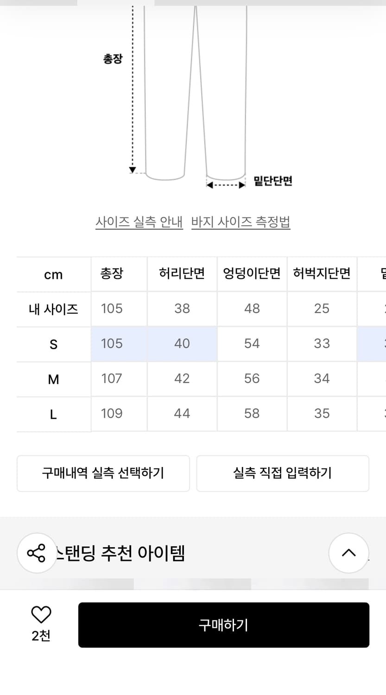386x695 pixels.
Task: Tap the pants size diagram illustration
Action: [x=195, y=93]
